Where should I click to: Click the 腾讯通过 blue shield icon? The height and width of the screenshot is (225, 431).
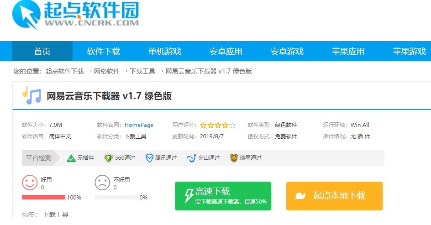[x=149, y=158]
